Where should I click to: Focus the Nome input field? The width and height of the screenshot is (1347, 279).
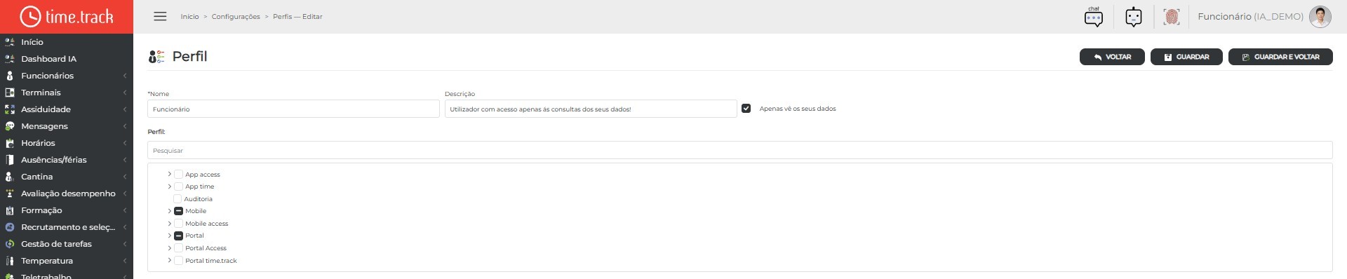click(x=293, y=109)
